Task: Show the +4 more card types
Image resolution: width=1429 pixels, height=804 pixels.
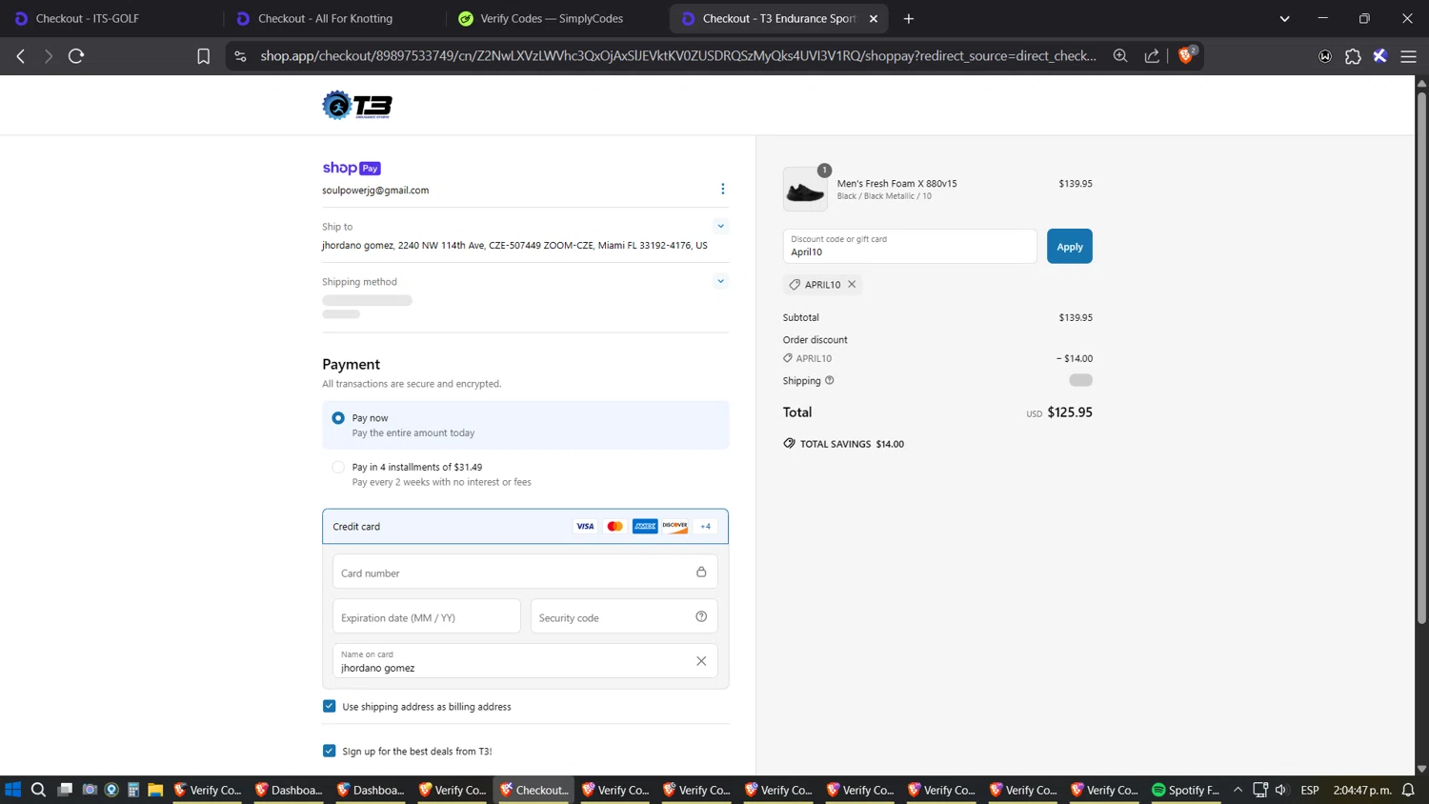Action: (706, 526)
